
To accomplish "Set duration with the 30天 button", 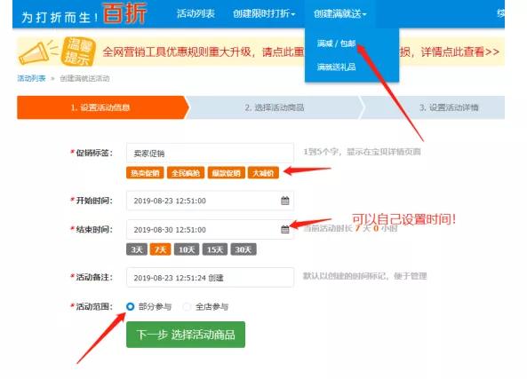I will tap(244, 249).
